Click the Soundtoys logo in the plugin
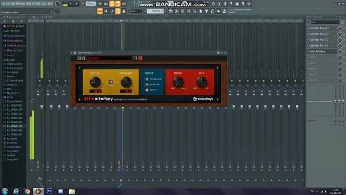Screen dimensions: 346x195 pos(203,99)
